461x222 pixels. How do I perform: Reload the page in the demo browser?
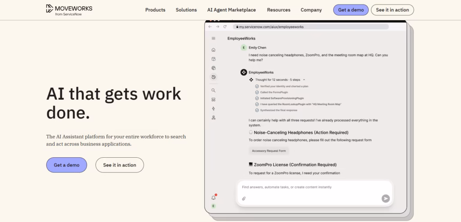click(x=225, y=27)
